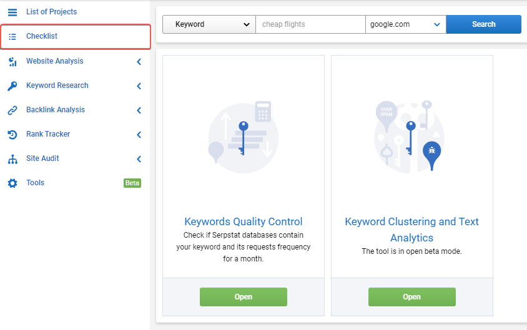Image resolution: width=527 pixels, height=330 pixels.
Task: Expand Backlink Analysis chevron
Action: click(139, 110)
